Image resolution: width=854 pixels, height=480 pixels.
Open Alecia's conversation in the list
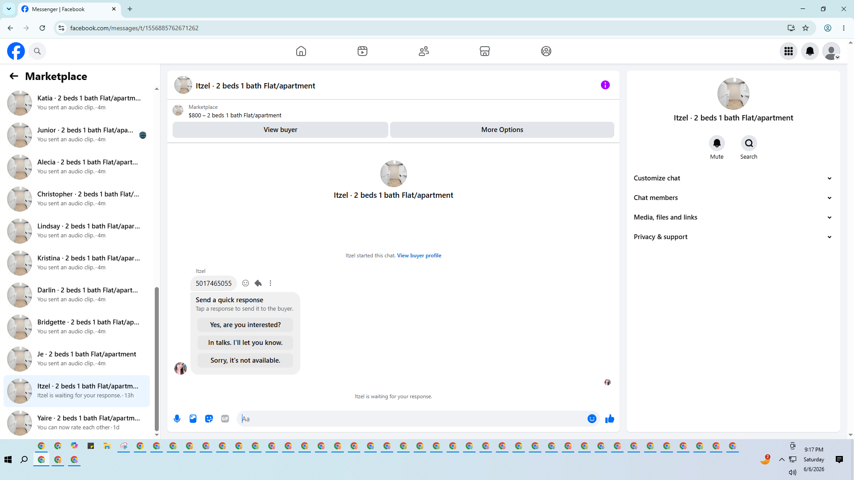(x=77, y=167)
